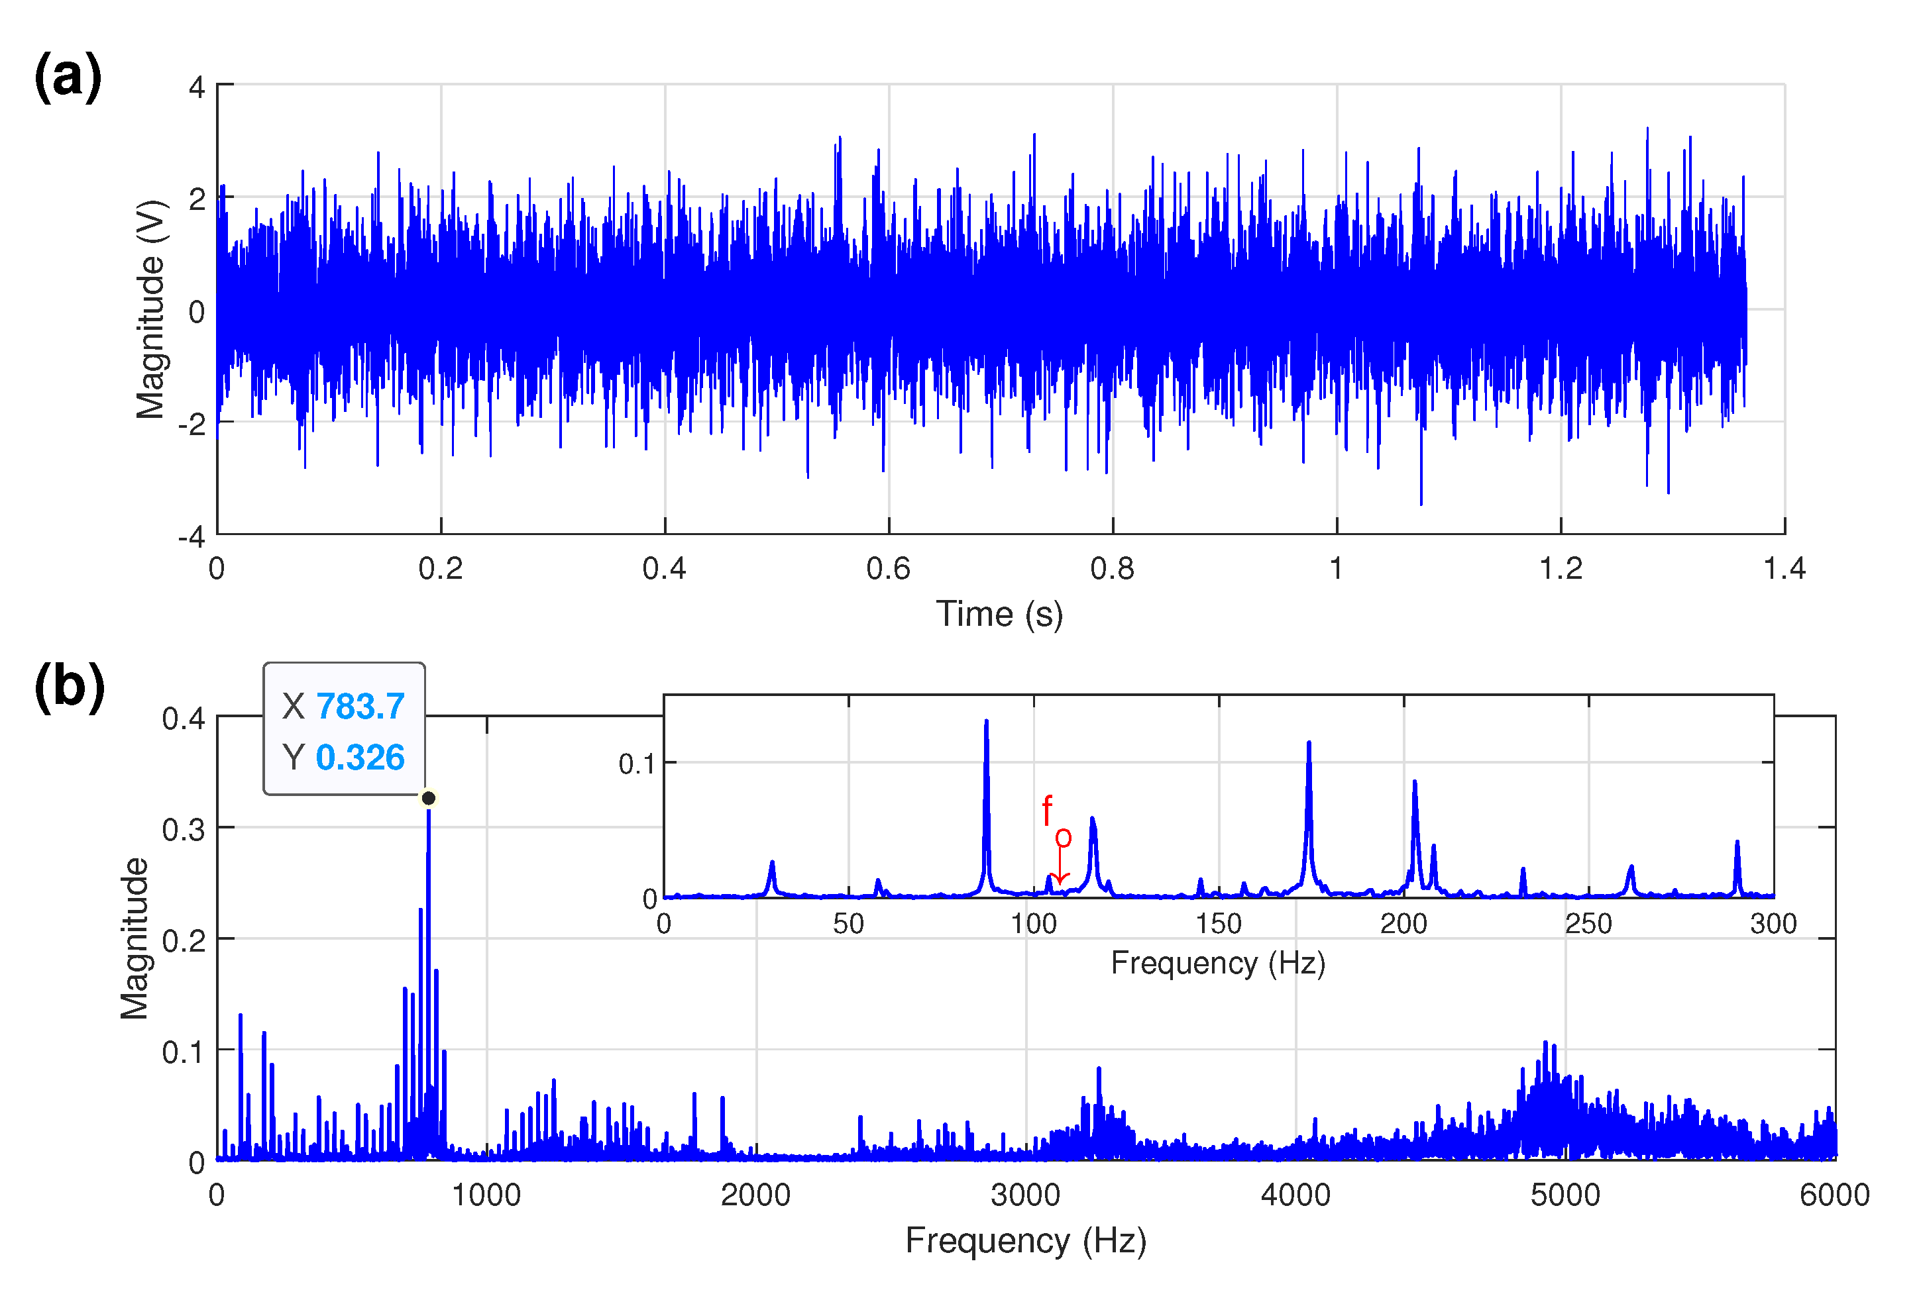This screenshot has height=1298, width=1923.
Task: Click the 6000 tick label on frequency axis
Action: coord(1834,1195)
